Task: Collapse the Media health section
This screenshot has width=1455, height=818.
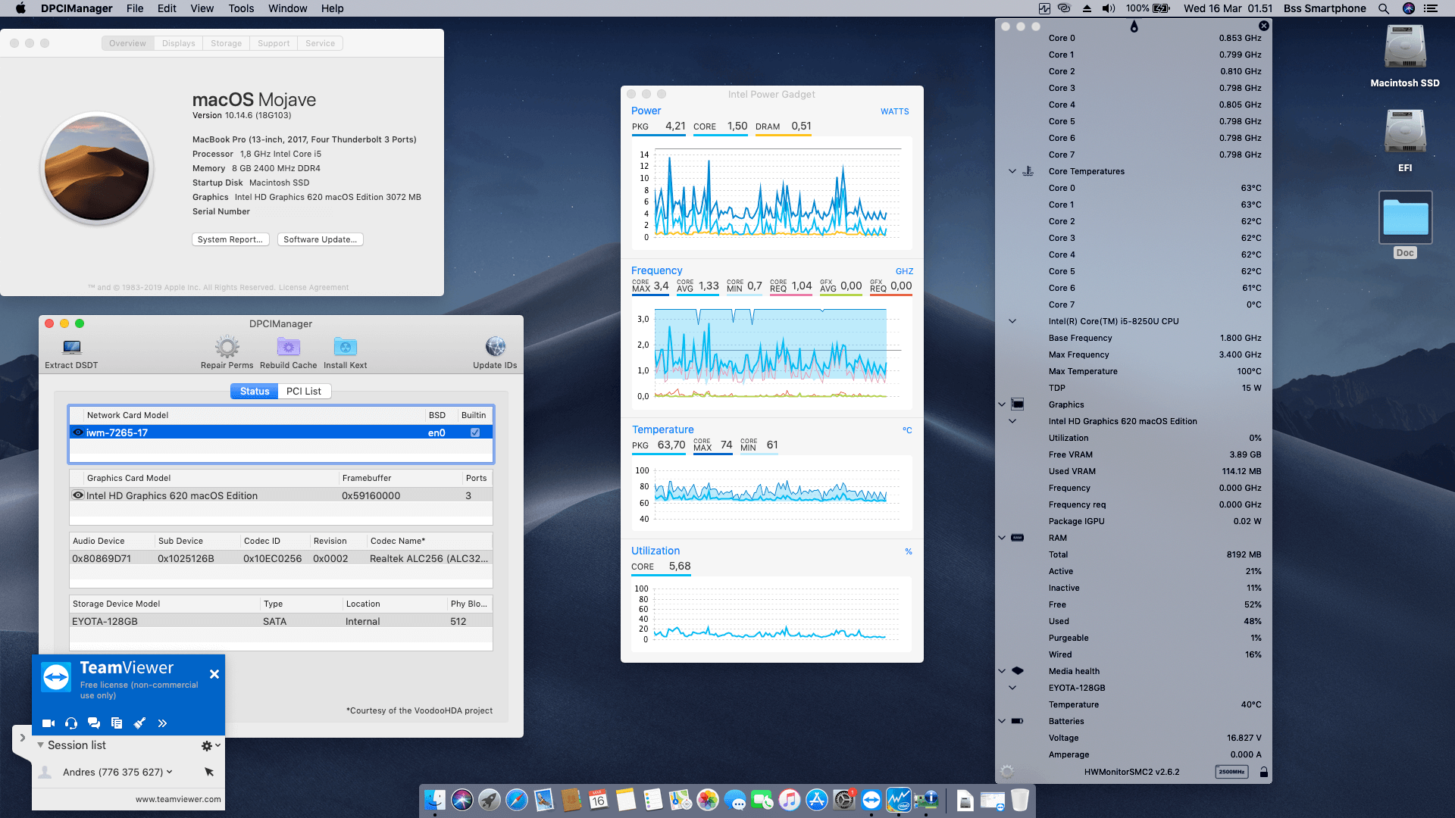Action: tap(1002, 671)
